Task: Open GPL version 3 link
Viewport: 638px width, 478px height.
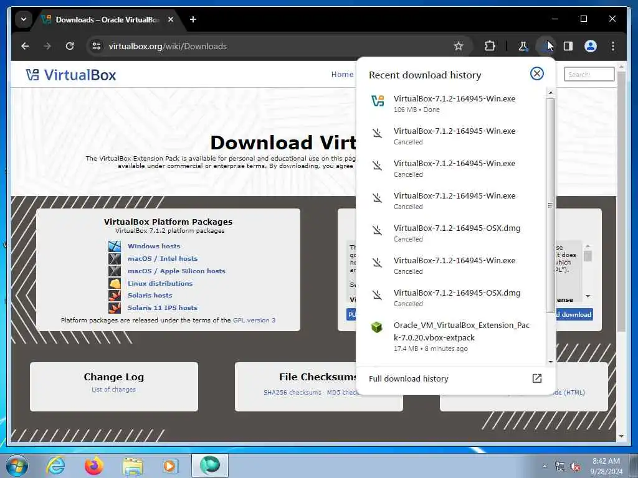Action: (x=254, y=321)
